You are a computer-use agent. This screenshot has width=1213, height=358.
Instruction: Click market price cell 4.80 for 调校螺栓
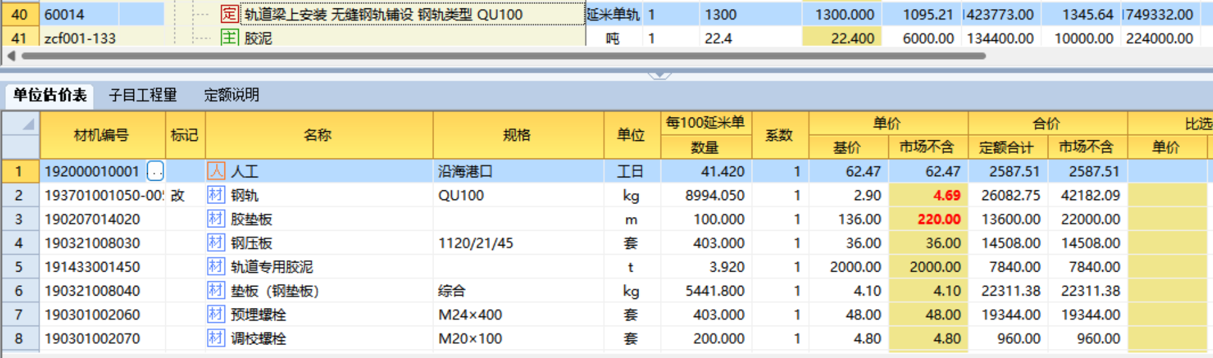929,338
